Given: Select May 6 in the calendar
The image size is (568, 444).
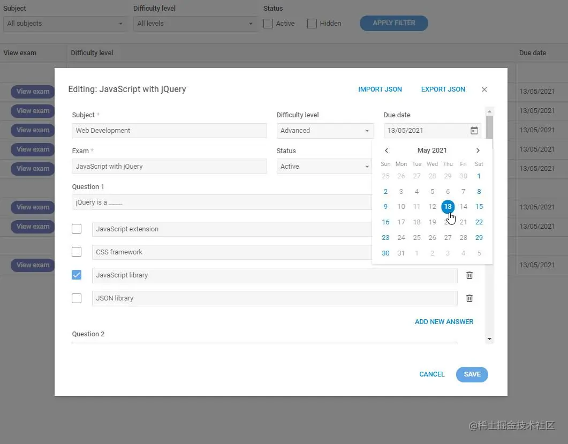Looking at the screenshot, I should pos(448,191).
